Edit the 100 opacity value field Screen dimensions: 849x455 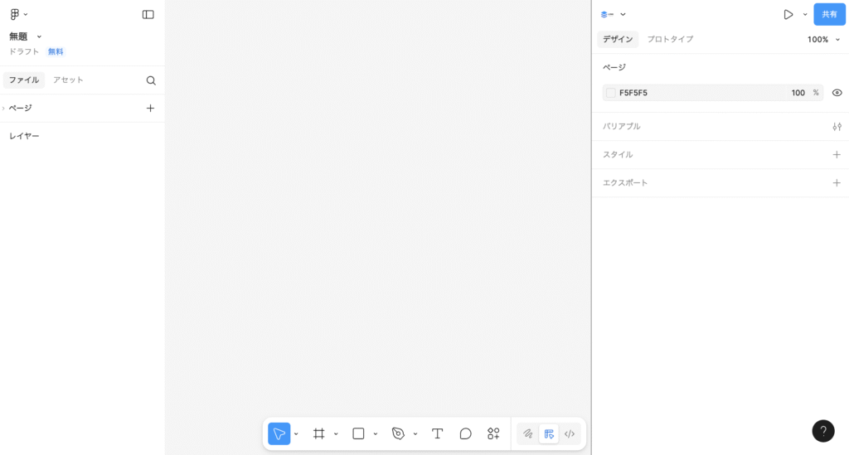(x=798, y=93)
